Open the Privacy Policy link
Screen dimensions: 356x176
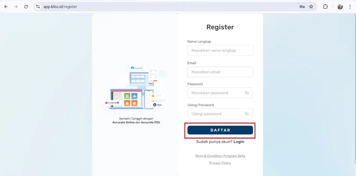coord(220,163)
